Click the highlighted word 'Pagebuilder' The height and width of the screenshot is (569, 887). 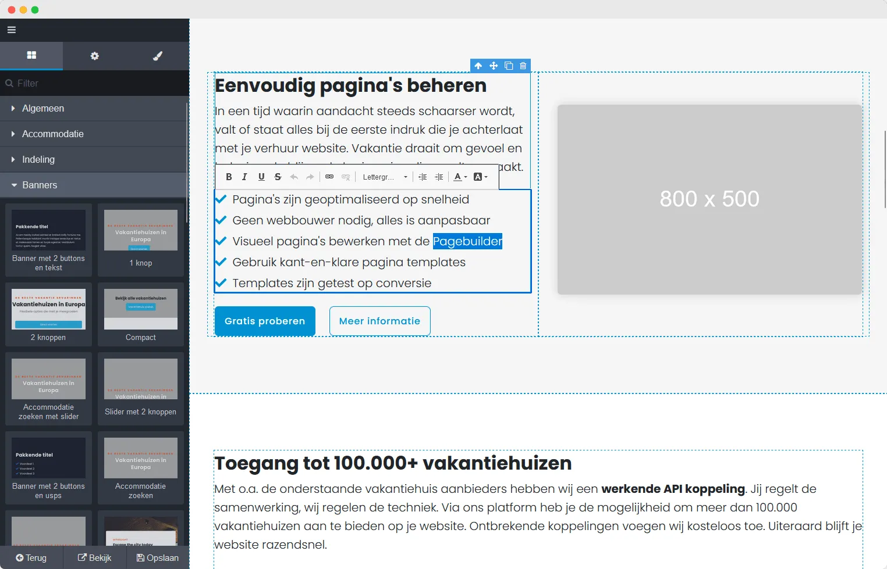(467, 241)
